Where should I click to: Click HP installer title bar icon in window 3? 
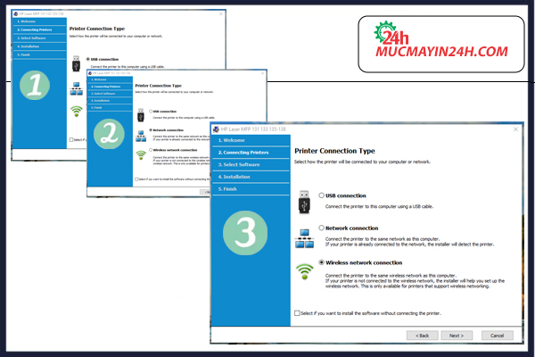click(x=216, y=129)
